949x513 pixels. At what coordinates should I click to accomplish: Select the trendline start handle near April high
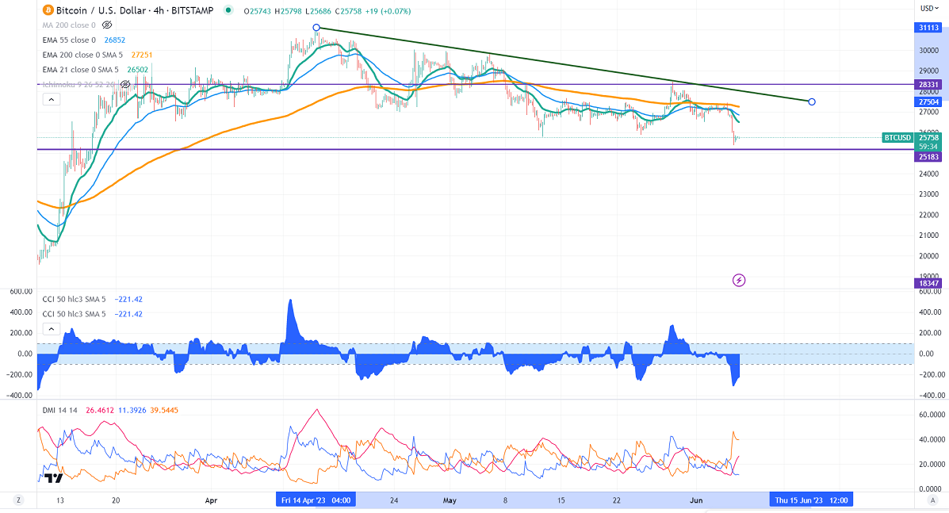pos(316,28)
